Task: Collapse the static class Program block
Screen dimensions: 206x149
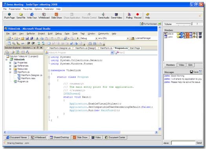Action: point(49,77)
